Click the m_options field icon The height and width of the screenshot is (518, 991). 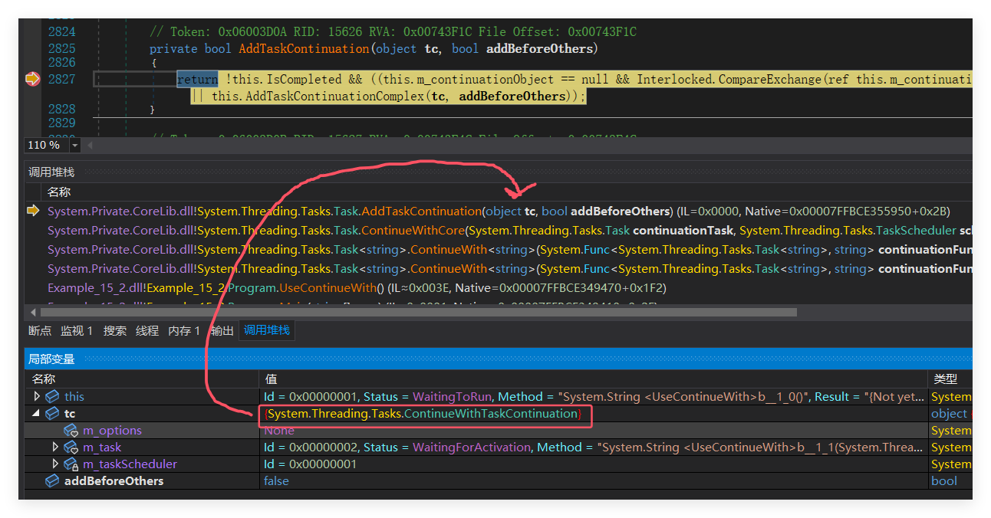(x=71, y=431)
